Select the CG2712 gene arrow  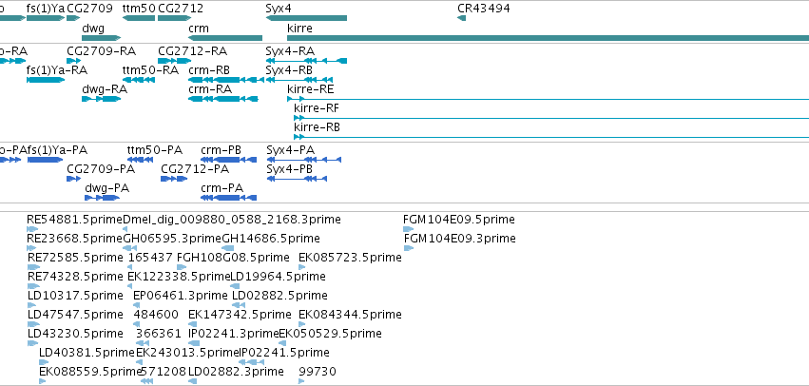(x=174, y=18)
